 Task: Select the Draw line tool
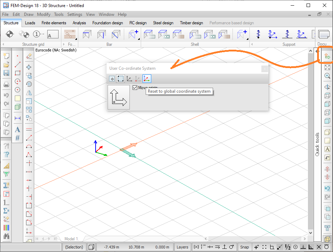point(18,64)
